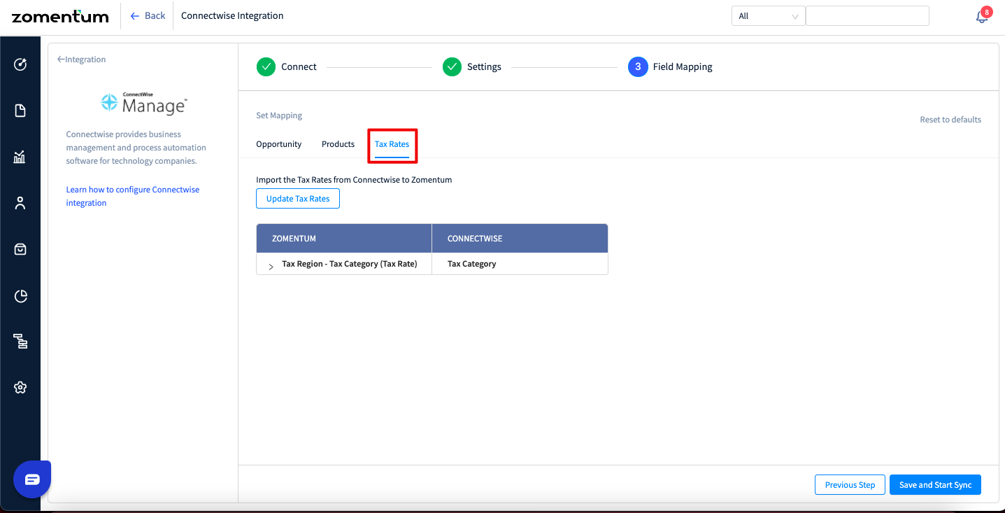1005x513 pixels.
Task: Go back using the Back arrow
Action: 148,15
